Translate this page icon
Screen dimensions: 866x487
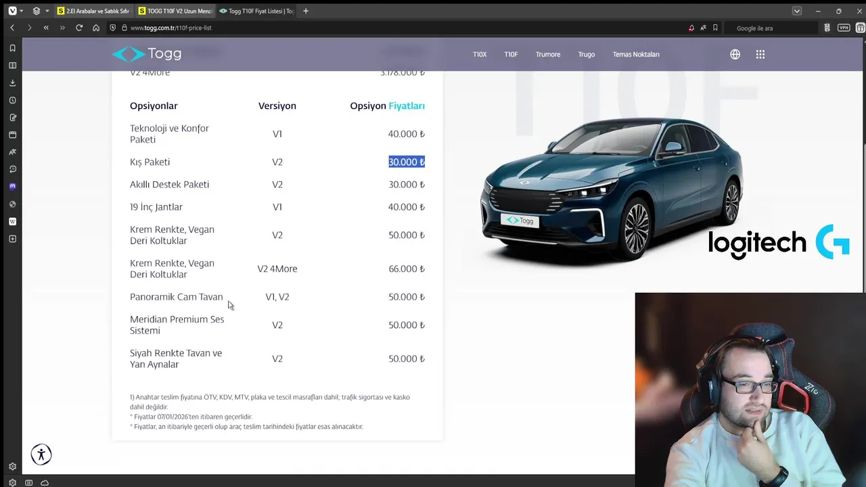[x=704, y=28]
